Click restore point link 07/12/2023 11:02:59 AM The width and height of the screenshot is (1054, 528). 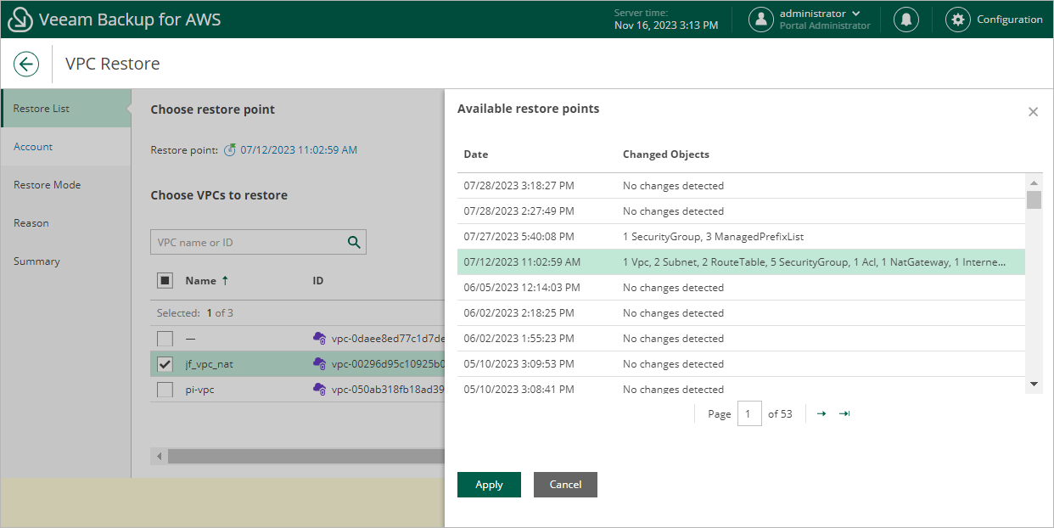pyautogui.click(x=299, y=150)
